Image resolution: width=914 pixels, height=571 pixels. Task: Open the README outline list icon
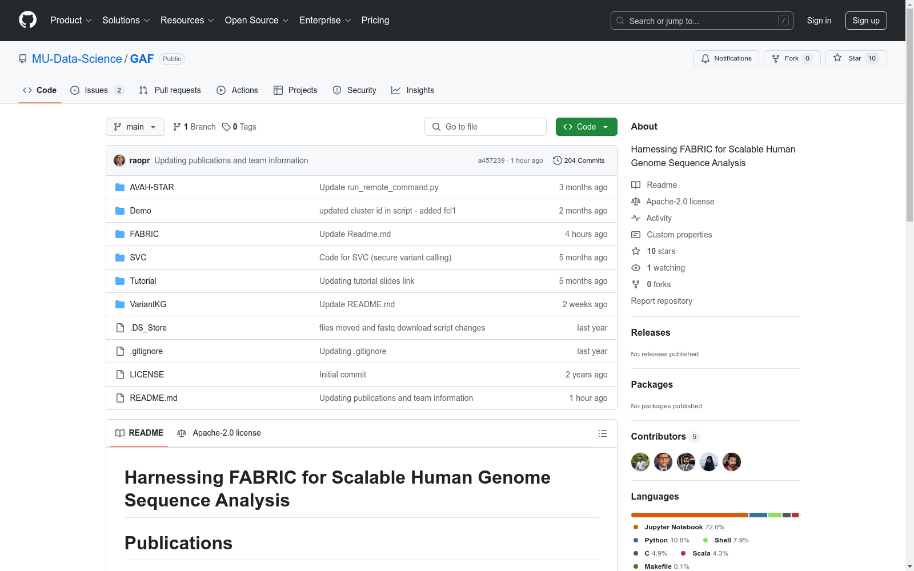click(602, 433)
